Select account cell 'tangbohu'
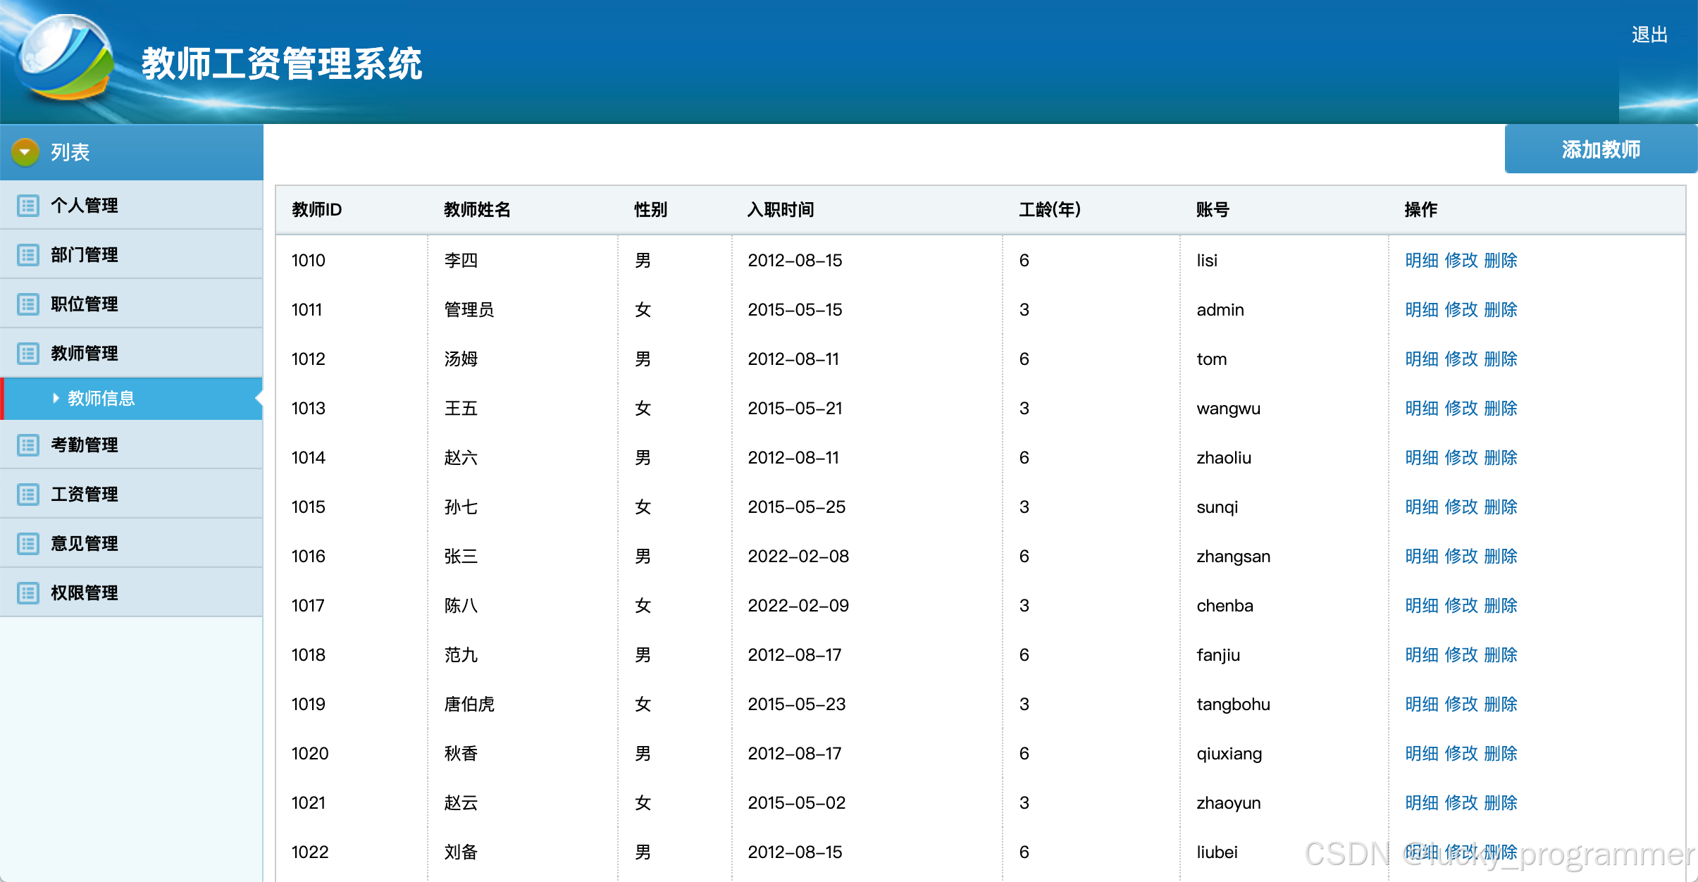Screen dimensions: 1698x882 click(x=1233, y=704)
